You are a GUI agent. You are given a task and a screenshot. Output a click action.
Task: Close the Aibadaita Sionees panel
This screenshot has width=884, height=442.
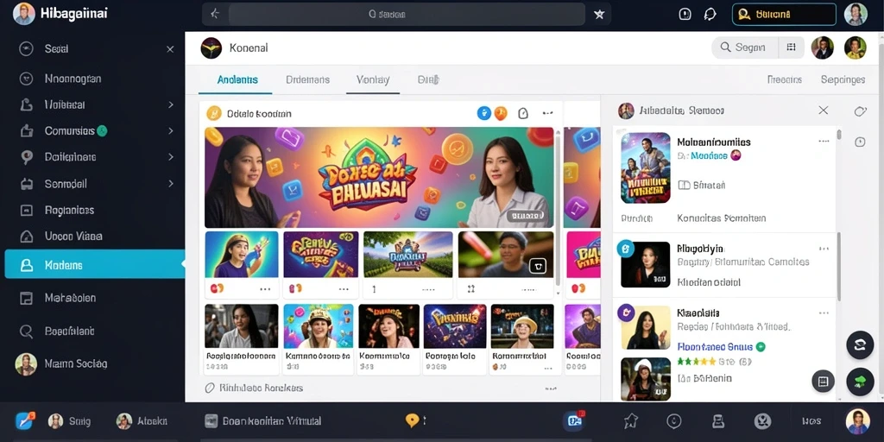pos(823,110)
